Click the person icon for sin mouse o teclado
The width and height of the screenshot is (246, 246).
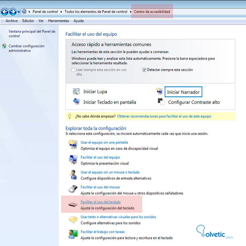73,175
